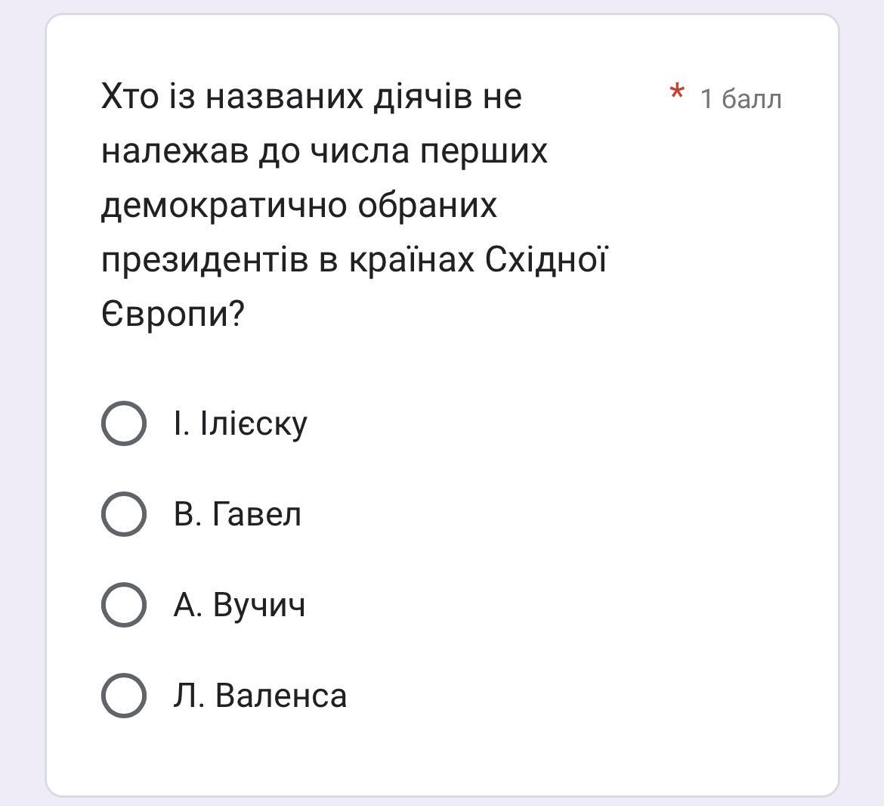Pick the А. Вучич radio option

123,605
